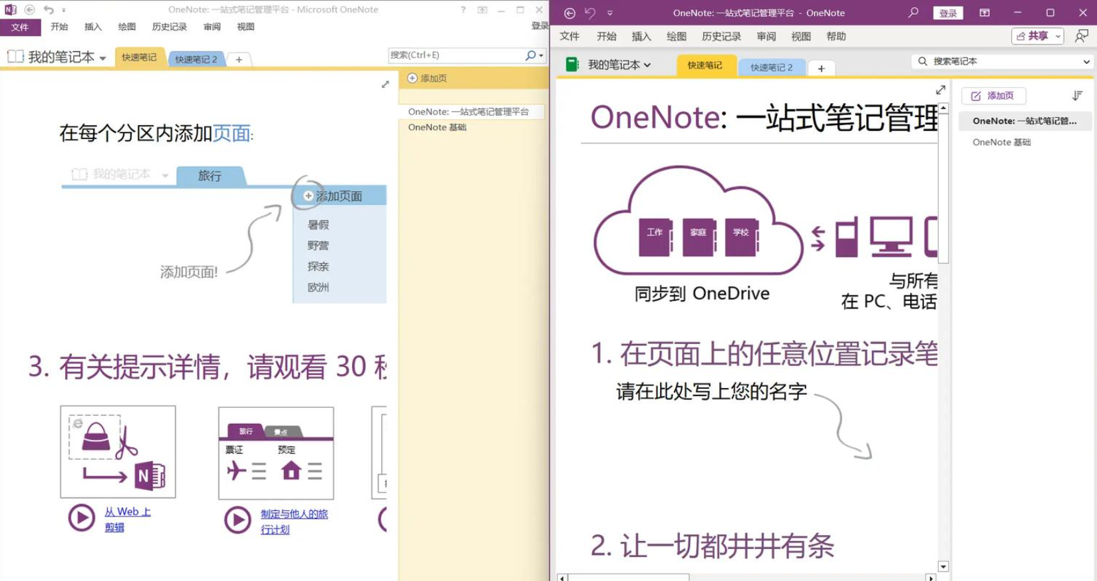
Task: Open the 开始 tab in right window
Action: tap(607, 36)
